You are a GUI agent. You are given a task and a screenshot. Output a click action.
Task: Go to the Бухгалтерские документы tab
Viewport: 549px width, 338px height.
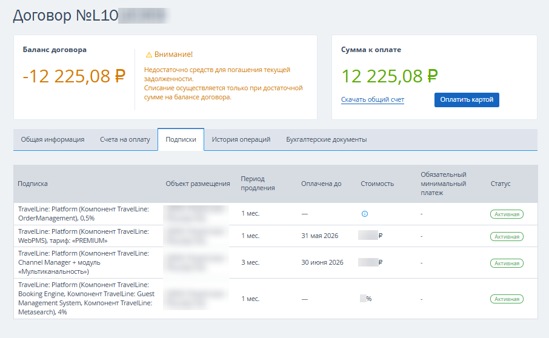point(327,139)
